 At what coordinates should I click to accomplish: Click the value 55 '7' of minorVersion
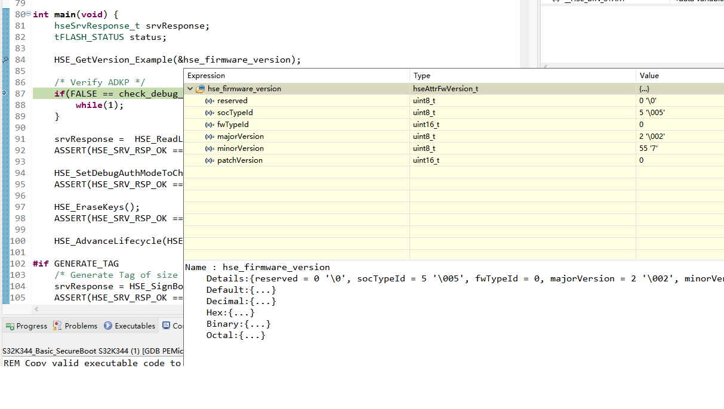tap(649, 148)
